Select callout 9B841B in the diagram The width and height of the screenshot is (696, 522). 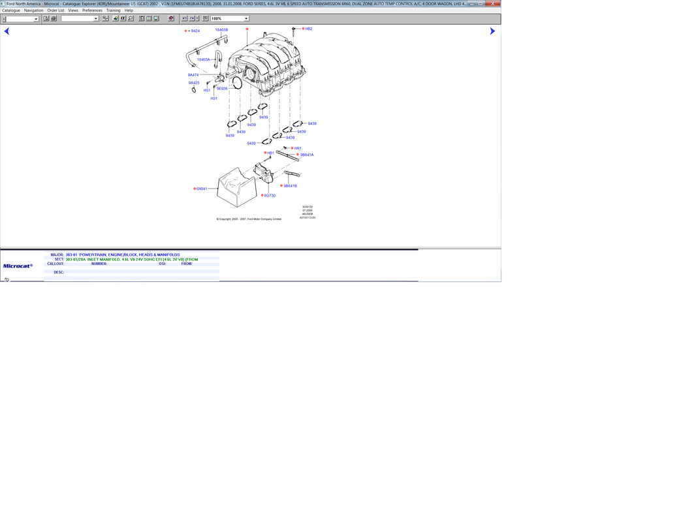click(x=290, y=186)
